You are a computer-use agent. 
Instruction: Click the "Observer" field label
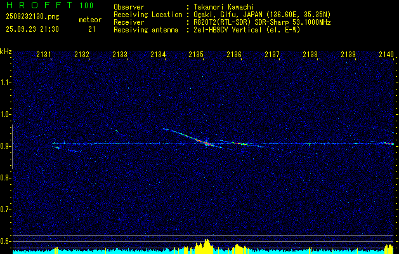point(129,7)
